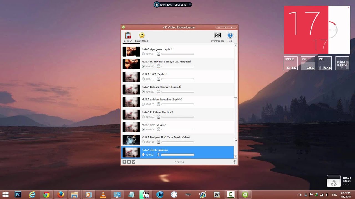
Task: Click the FRA language indicator in the tray
Action: pos(334,195)
